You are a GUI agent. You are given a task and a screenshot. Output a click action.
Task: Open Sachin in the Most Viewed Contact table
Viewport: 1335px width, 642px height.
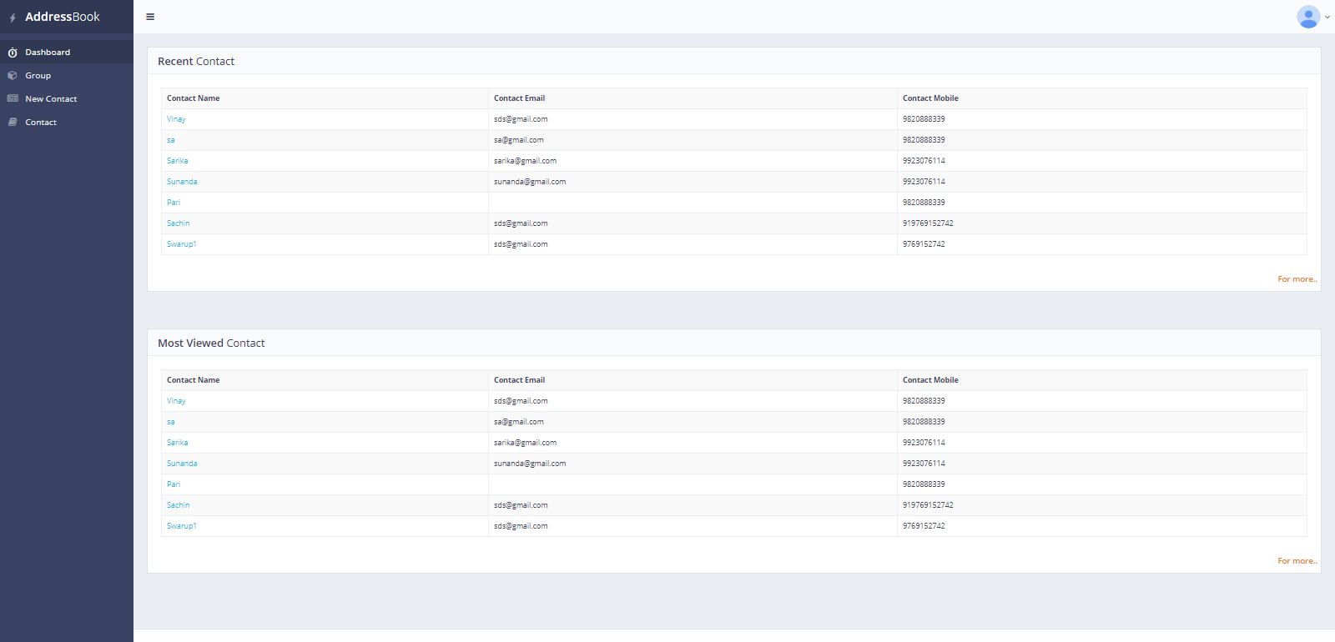pyautogui.click(x=178, y=505)
